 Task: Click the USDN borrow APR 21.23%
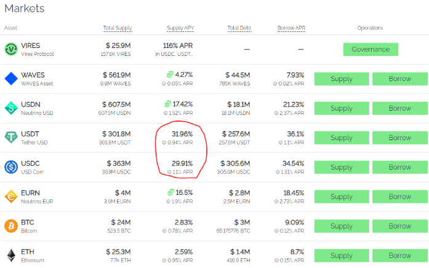click(294, 104)
